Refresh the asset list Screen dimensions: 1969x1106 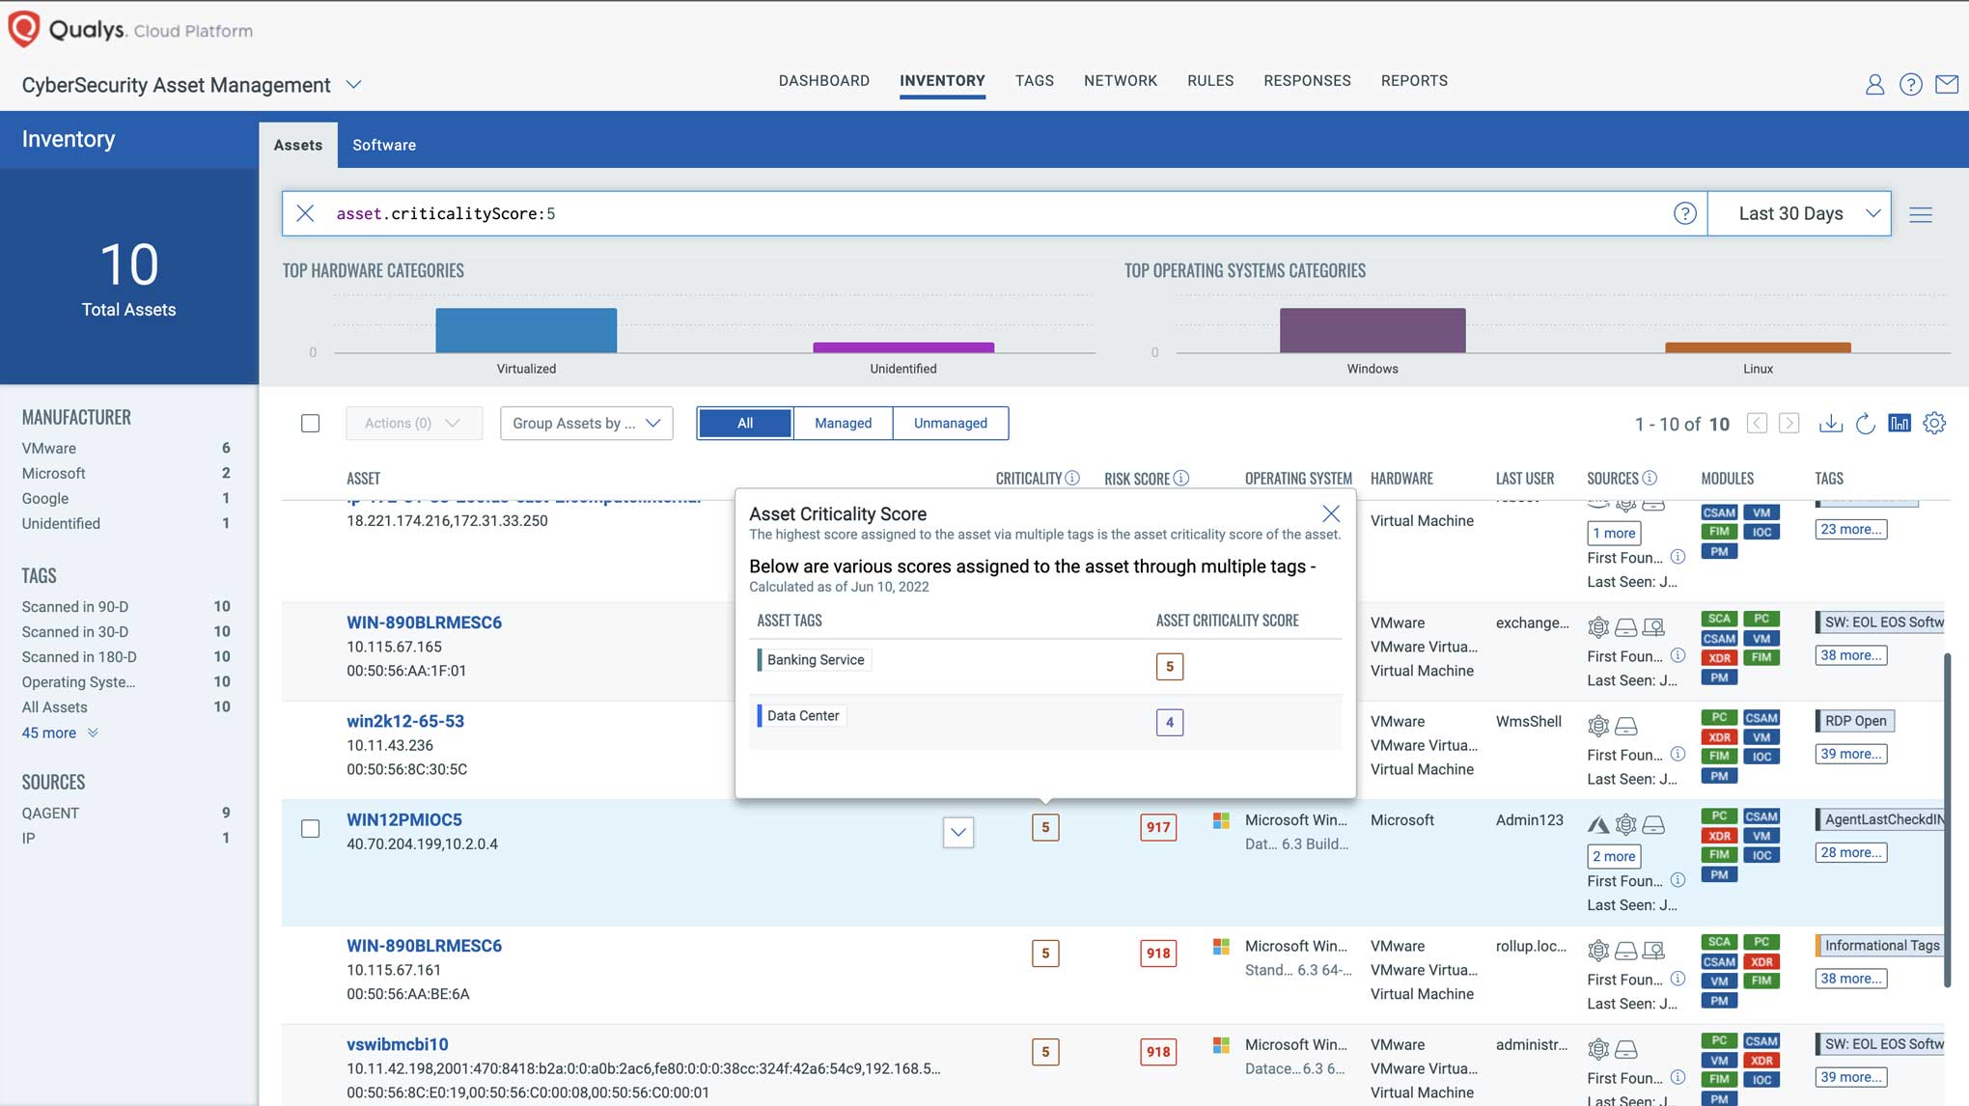[x=1865, y=424]
